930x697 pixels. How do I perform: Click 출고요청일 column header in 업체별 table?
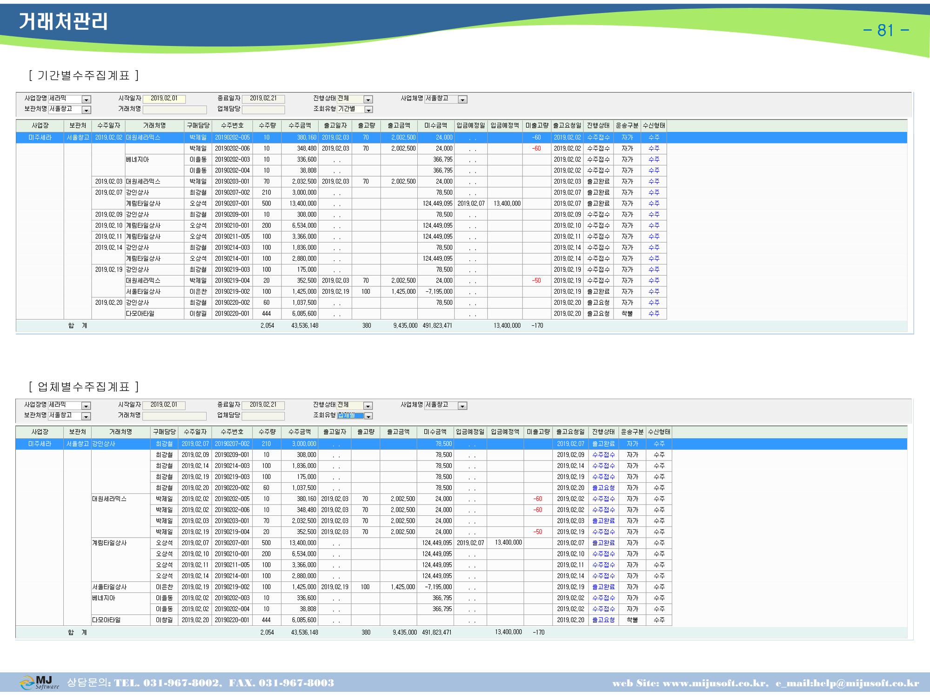[570, 432]
